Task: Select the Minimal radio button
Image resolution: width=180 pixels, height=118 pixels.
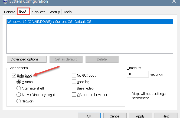Action: [19, 82]
